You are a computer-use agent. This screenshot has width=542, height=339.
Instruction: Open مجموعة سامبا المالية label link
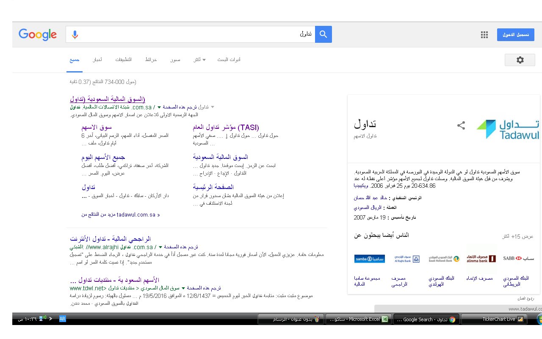tap(367, 281)
